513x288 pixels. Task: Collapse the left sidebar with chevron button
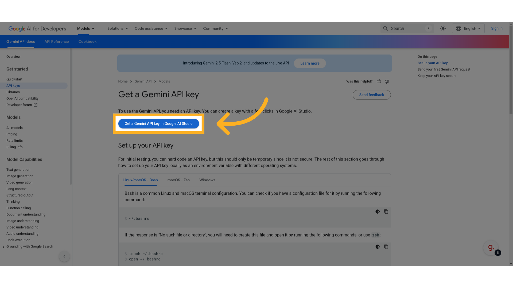coord(64,256)
